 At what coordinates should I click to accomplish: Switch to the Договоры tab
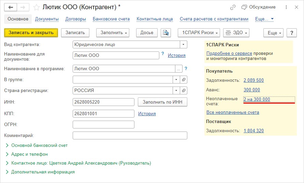[x=76, y=19]
